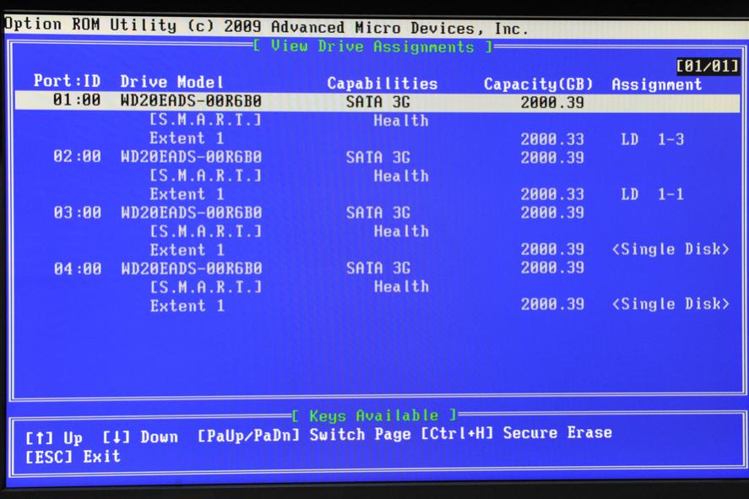Click the Drive Model column header
Screen dimensions: 749x499
pyautogui.click(x=171, y=82)
